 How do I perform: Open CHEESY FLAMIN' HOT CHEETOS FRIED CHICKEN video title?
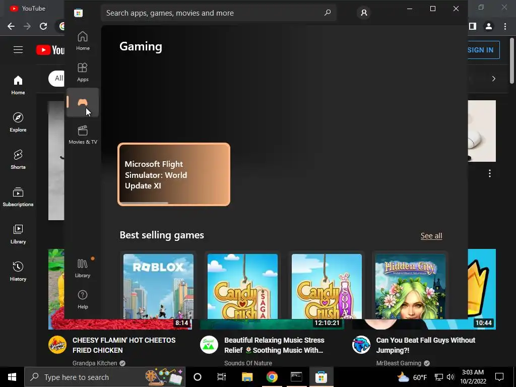[124, 345]
